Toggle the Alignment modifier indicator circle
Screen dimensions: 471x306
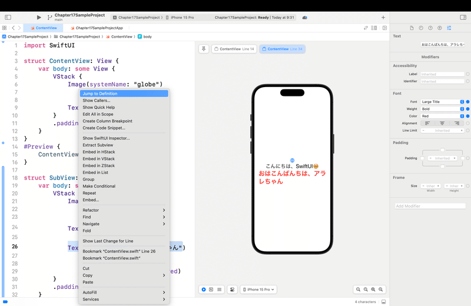(467, 124)
